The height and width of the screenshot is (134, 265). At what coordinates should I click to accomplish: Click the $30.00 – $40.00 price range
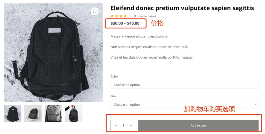pyautogui.click(x=125, y=23)
